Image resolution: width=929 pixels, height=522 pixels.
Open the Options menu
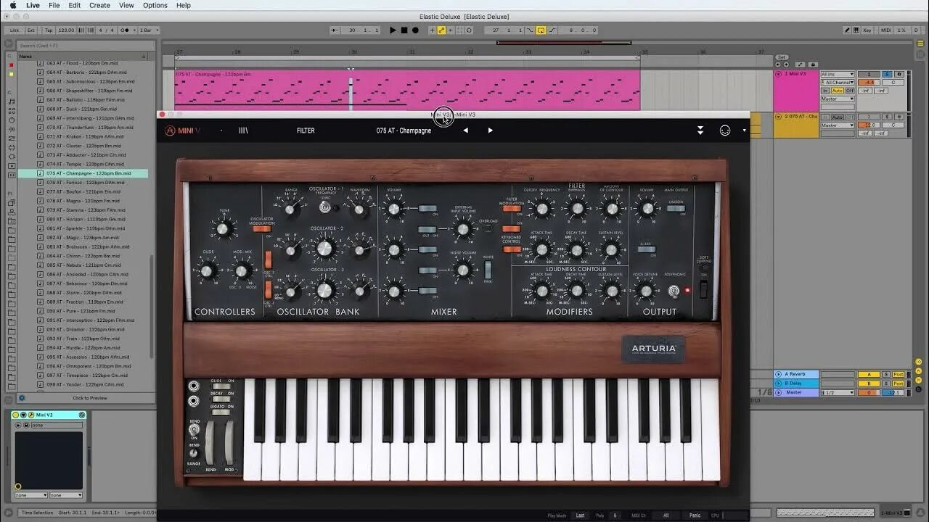pos(155,5)
